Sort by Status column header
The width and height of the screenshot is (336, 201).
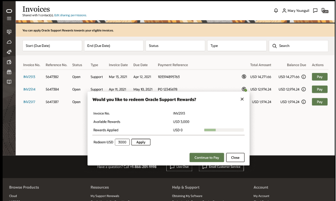[x=77, y=65]
